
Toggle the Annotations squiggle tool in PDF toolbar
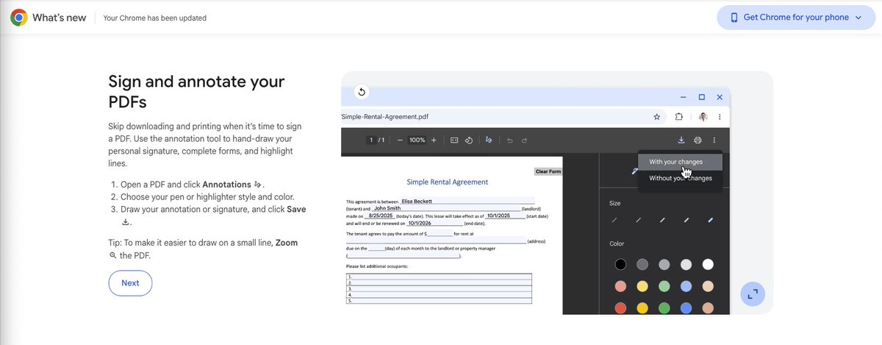489,140
